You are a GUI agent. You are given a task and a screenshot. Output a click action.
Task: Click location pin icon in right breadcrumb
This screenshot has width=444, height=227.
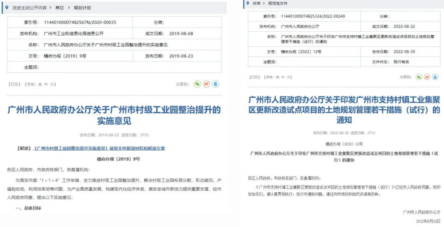coord(248,3)
